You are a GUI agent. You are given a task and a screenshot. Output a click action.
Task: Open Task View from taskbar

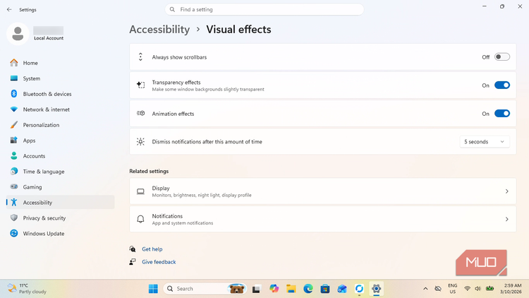[256, 289]
